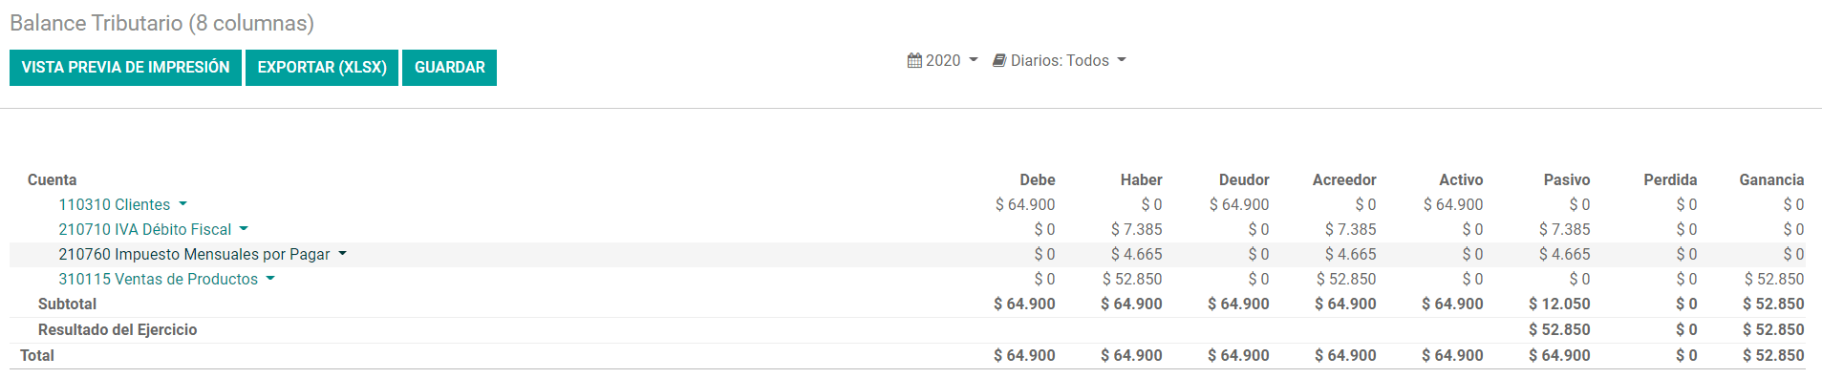This screenshot has height=378, width=1822.
Task: Click the calendar icon next to 2020
Action: [914, 60]
